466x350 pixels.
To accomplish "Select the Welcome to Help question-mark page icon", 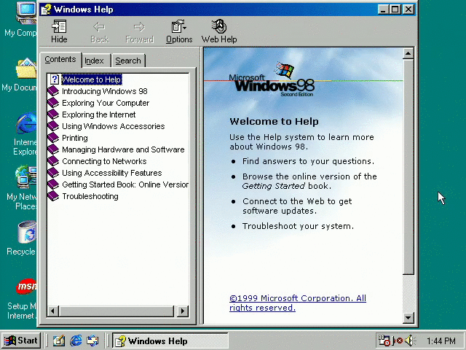I will tap(54, 79).
